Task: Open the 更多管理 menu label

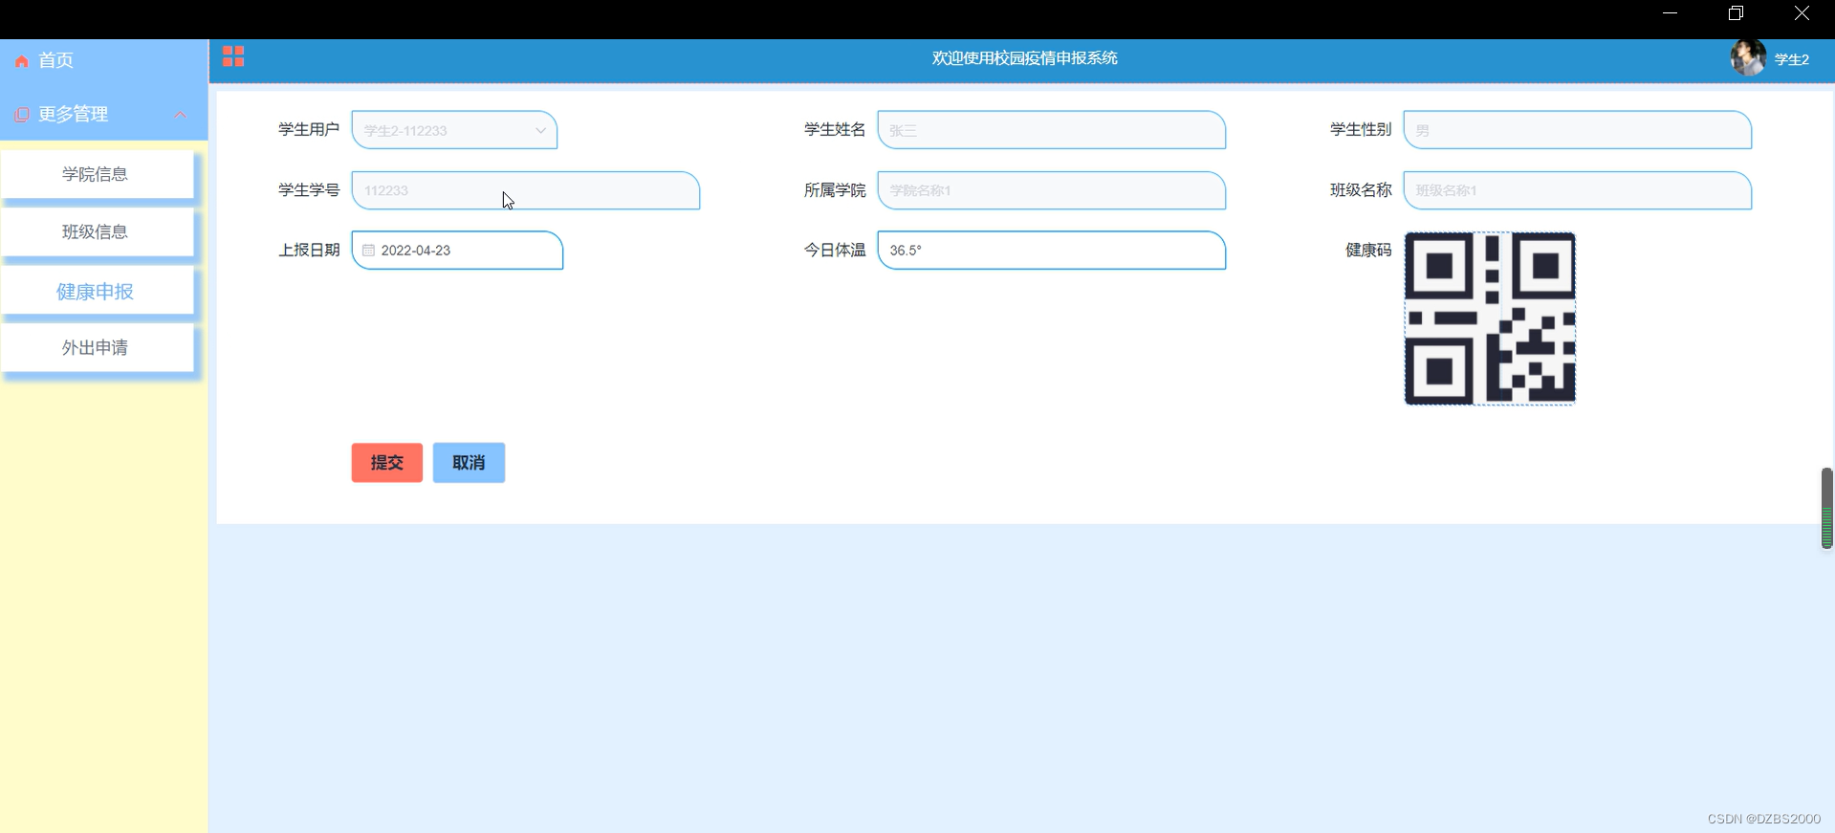Action: [74, 114]
